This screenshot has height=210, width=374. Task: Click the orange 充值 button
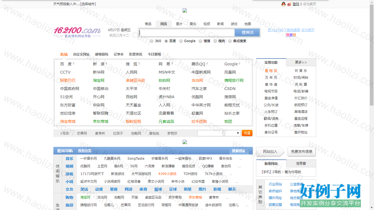(x=247, y=133)
